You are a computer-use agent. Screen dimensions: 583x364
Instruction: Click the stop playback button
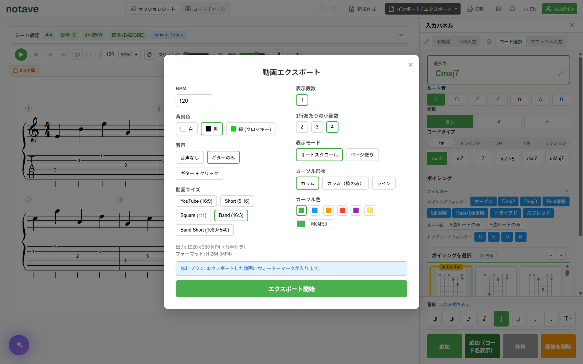[36, 55]
